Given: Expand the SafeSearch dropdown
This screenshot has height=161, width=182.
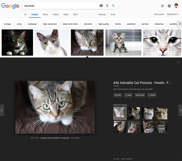Looking at the screenshot, I should pos(173,14).
